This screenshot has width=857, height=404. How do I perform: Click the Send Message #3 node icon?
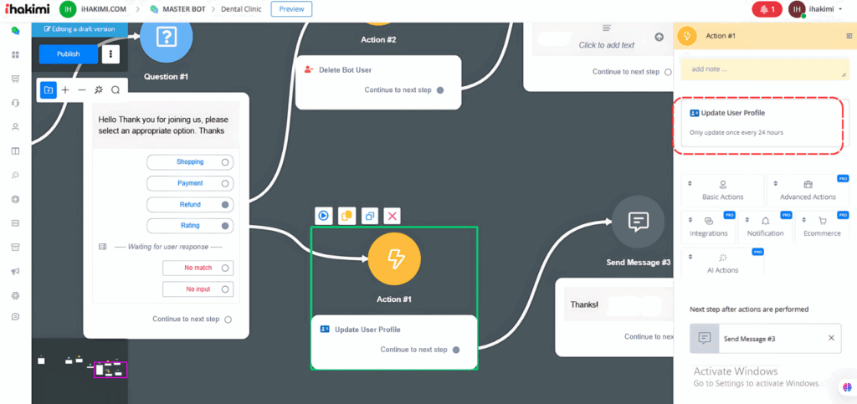[x=638, y=222]
